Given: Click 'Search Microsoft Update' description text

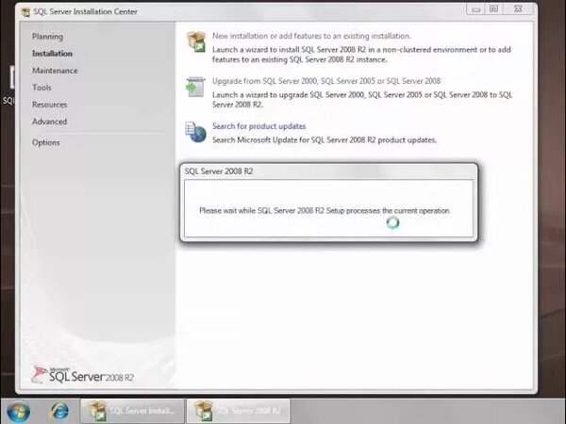Looking at the screenshot, I should point(325,139).
